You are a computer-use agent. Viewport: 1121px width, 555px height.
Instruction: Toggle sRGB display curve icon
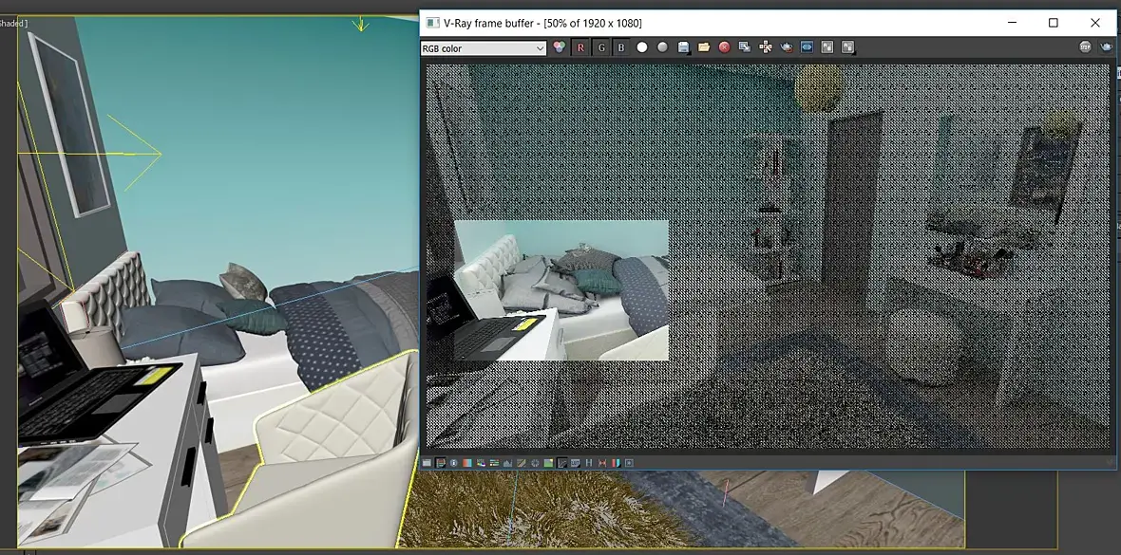(562, 463)
